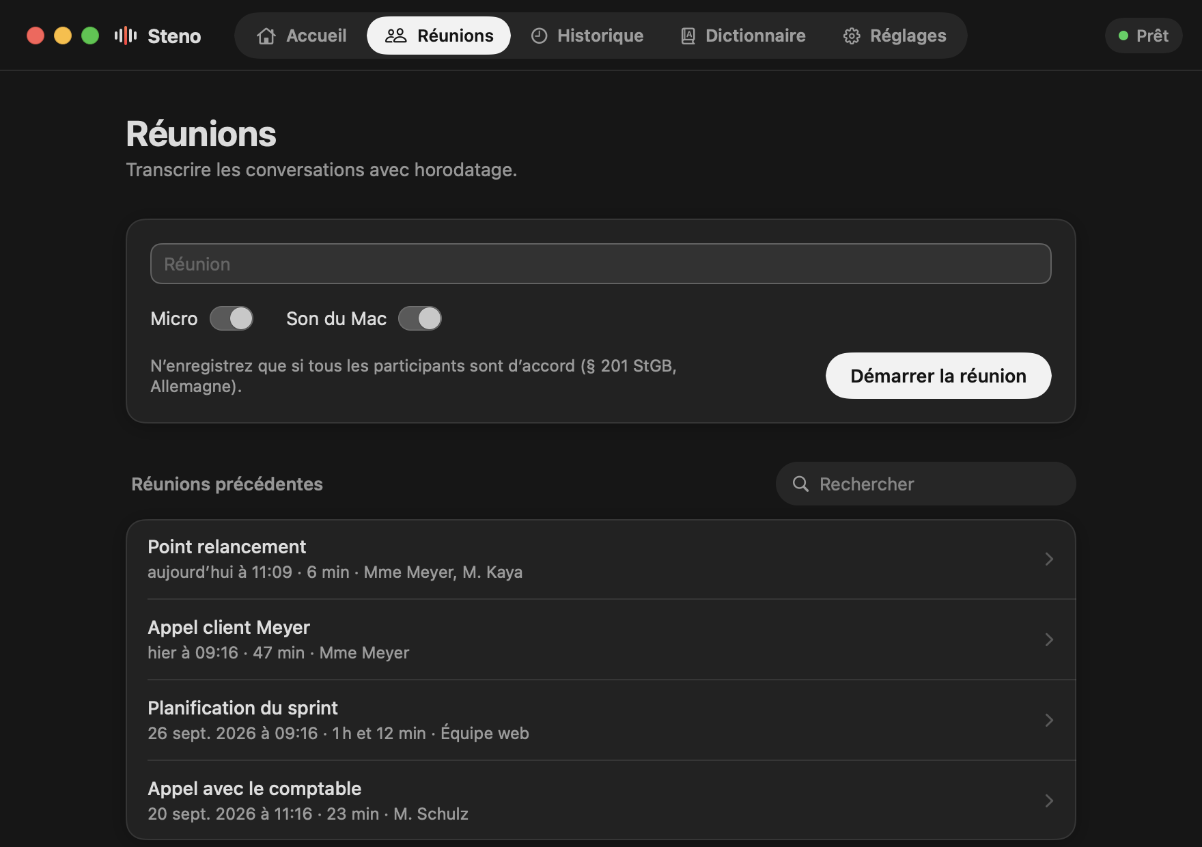Viewport: 1202px width, 847px height.
Task: Click the "aujourd'hui à 11:09" details line
Action: pyautogui.click(x=335, y=572)
